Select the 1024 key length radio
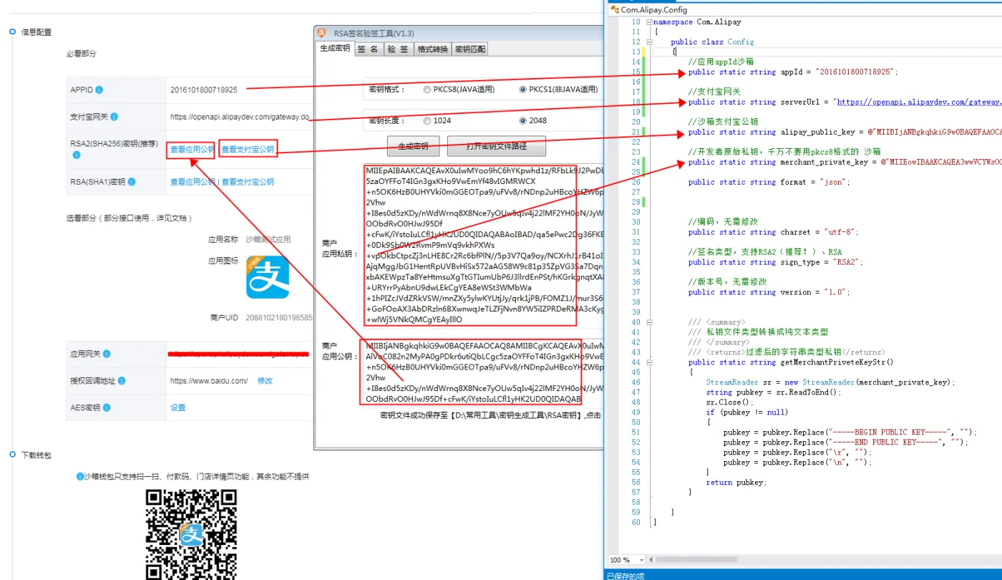This screenshot has width=1002, height=580. [x=427, y=120]
